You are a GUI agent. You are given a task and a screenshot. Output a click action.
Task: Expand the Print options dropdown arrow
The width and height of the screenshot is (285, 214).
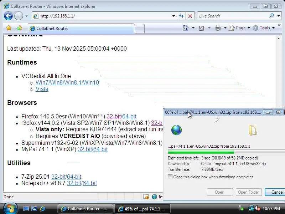pyautogui.click(x=225, y=28)
